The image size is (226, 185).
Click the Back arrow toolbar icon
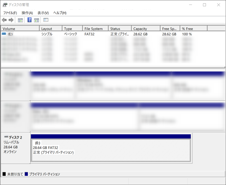point(4,20)
